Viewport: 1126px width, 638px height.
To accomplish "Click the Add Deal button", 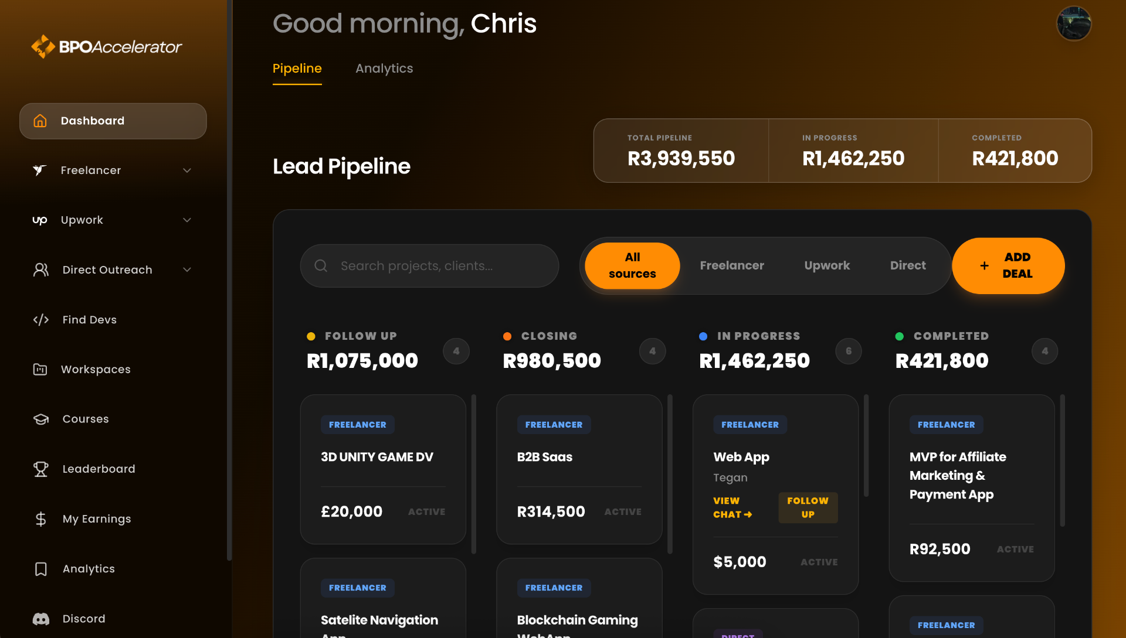I will [1008, 265].
